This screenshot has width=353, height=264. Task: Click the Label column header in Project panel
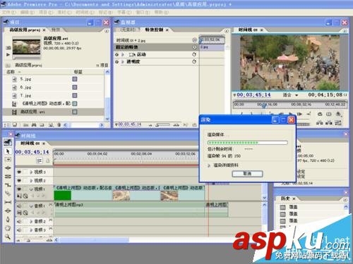pos(78,72)
